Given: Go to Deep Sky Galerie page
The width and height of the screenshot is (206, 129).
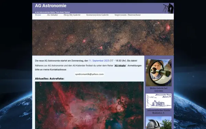Looking at the screenshot, I should [x=72, y=15].
